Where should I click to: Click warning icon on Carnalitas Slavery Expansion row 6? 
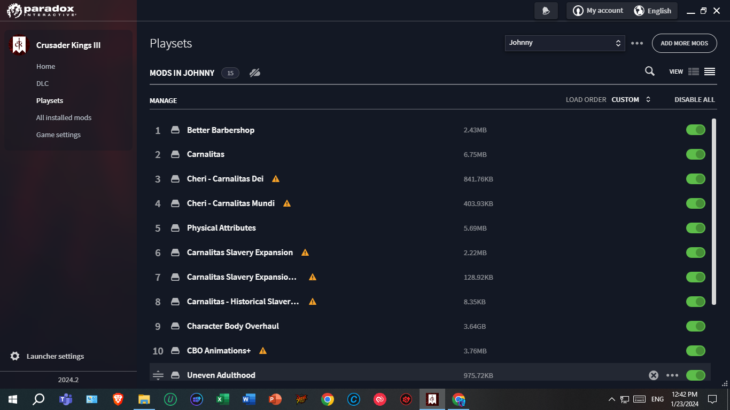pos(305,253)
